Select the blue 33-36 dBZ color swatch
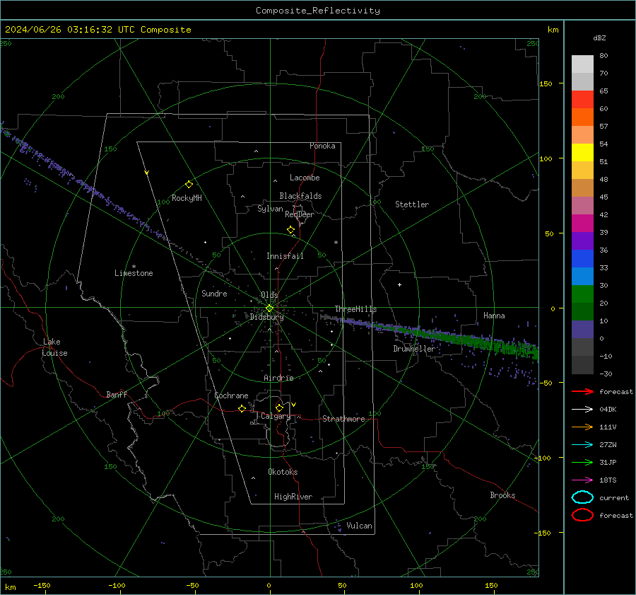636x595 pixels. click(582, 259)
